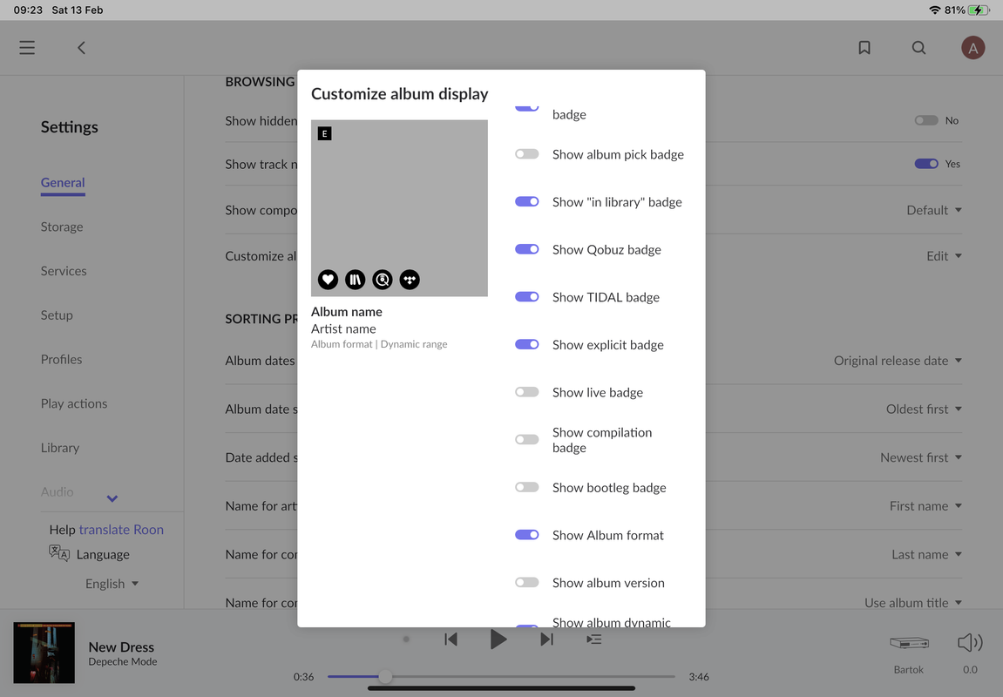The image size is (1003, 697).
Task: Turn off Show Qobuz badge
Action: 527,249
